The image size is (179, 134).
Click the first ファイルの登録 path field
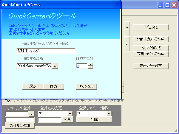pos(17,114)
